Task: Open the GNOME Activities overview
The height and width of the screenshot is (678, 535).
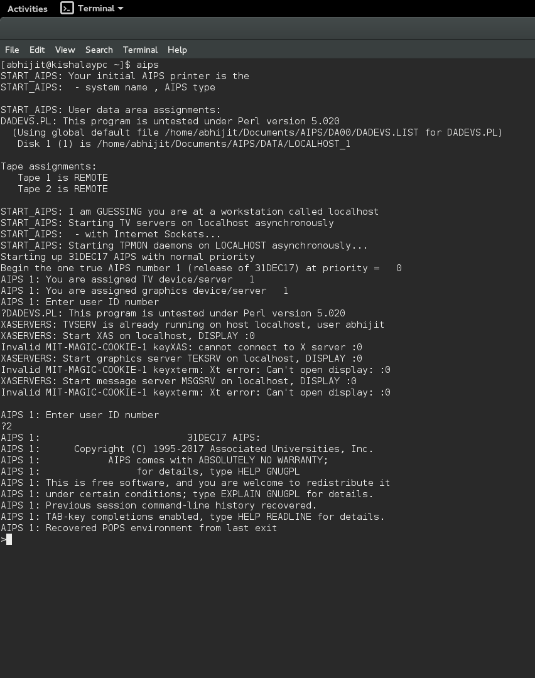Action: tap(27, 9)
